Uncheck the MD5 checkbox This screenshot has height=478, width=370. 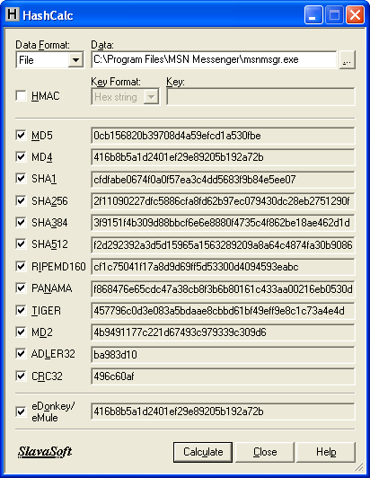coord(21,135)
